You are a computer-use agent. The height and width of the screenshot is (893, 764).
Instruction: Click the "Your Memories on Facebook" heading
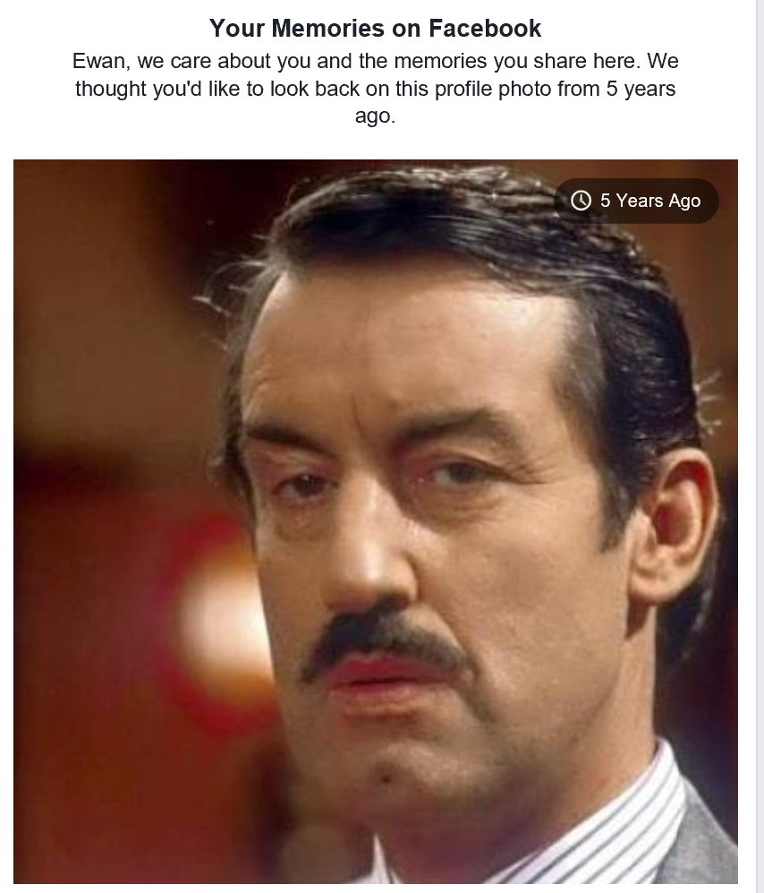point(375,28)
